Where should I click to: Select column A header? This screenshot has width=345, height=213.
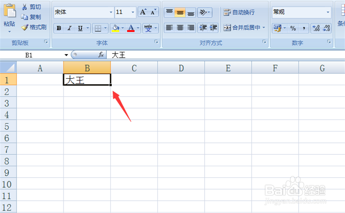point(40,67)
